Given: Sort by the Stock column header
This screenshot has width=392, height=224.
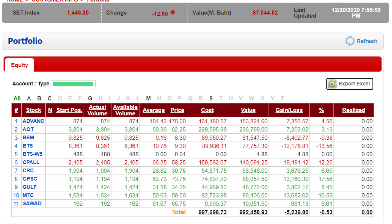Looking at the screenshot, I should tap(33, 110).
